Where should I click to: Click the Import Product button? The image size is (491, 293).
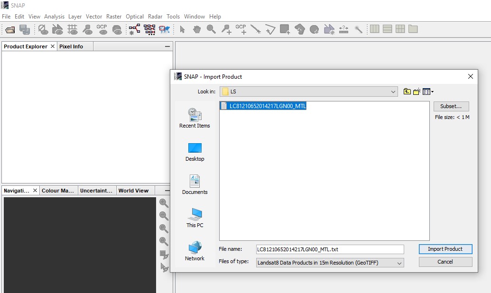(445, 249)
